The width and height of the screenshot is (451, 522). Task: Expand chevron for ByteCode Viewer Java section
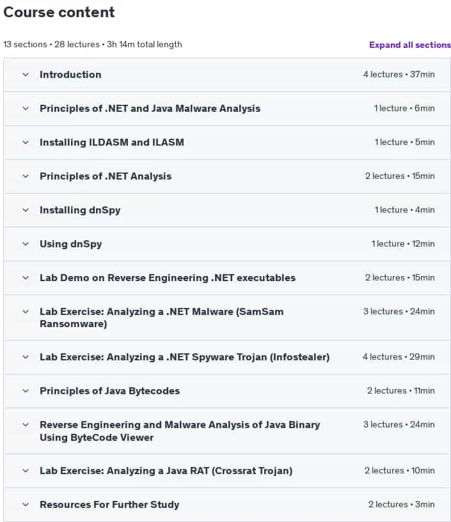pos(26,425)
